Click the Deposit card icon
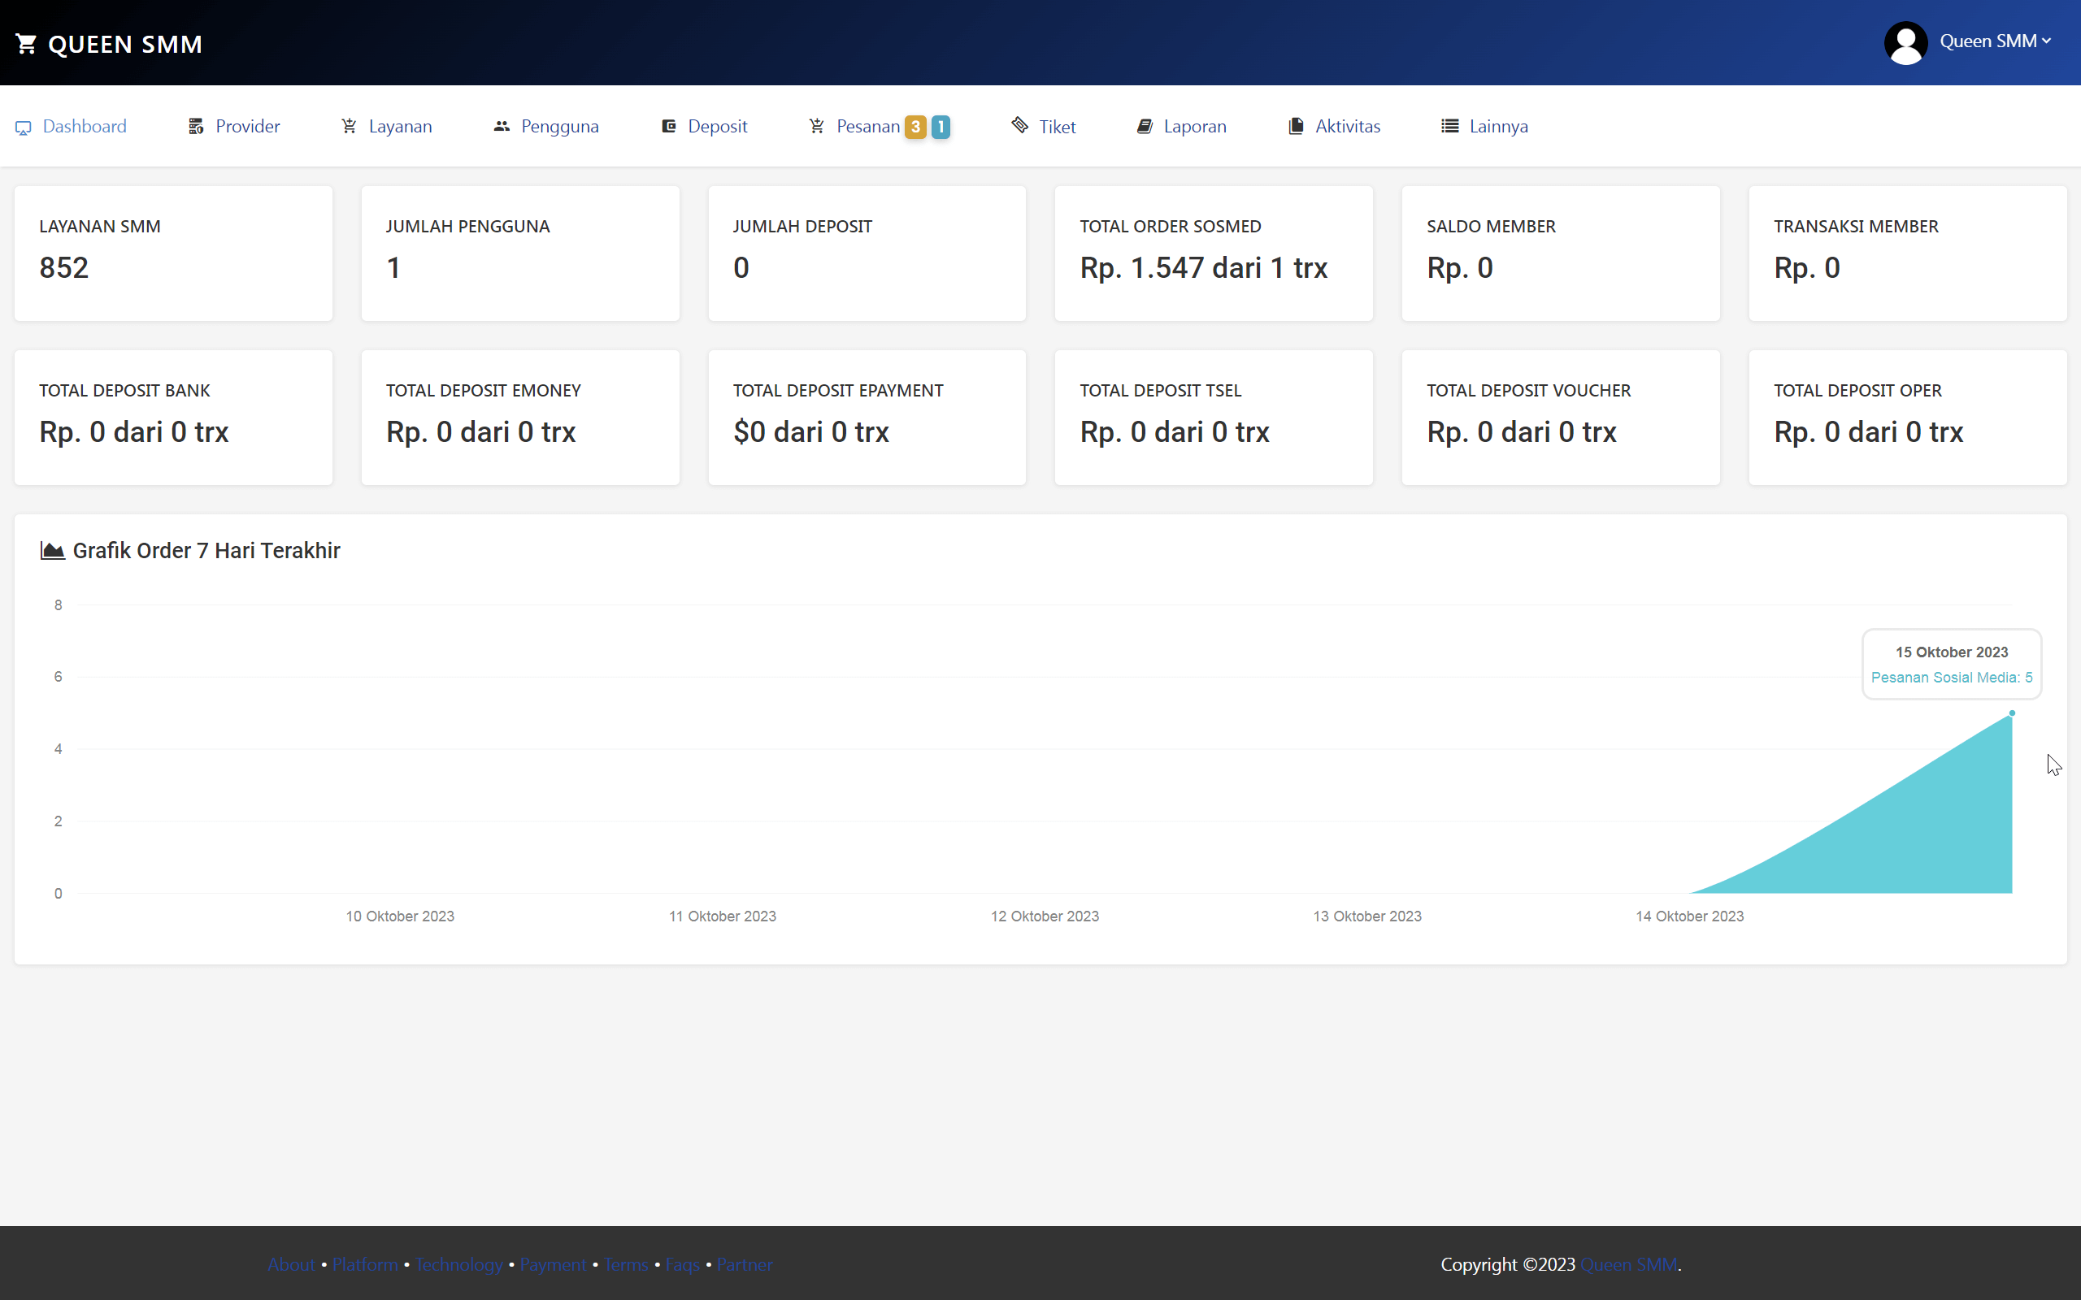2081x1300 pixels. pyautogui.click(x=668, y=125)
